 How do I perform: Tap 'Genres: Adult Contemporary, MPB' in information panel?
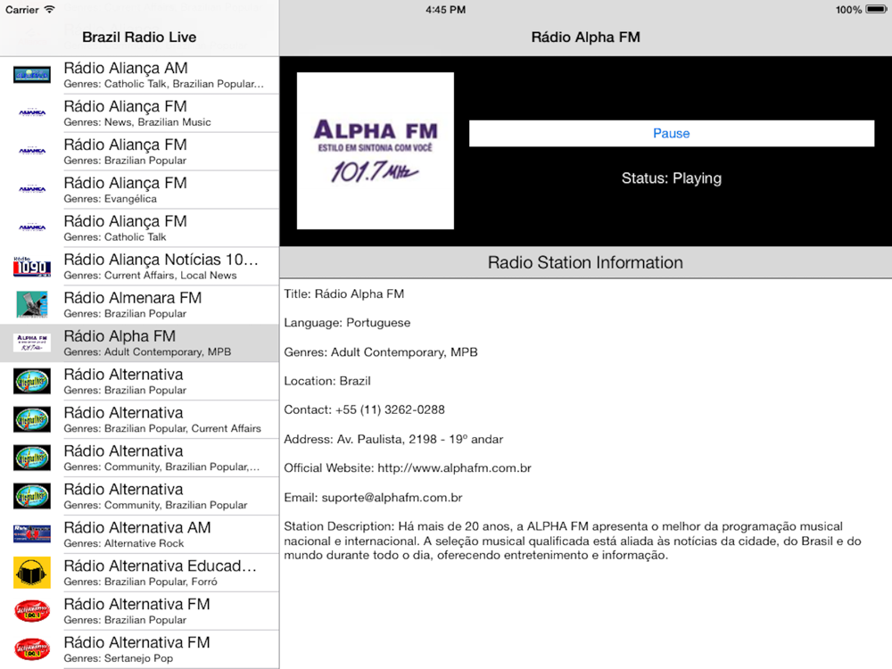(381, 352)
